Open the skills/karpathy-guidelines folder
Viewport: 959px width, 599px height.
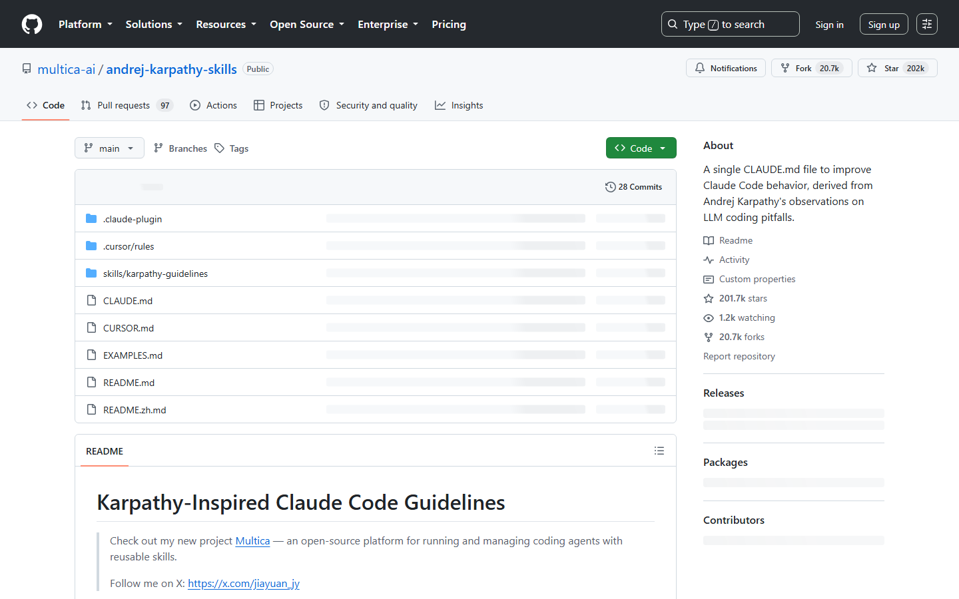pyautogui.click(x=155, y=274)
